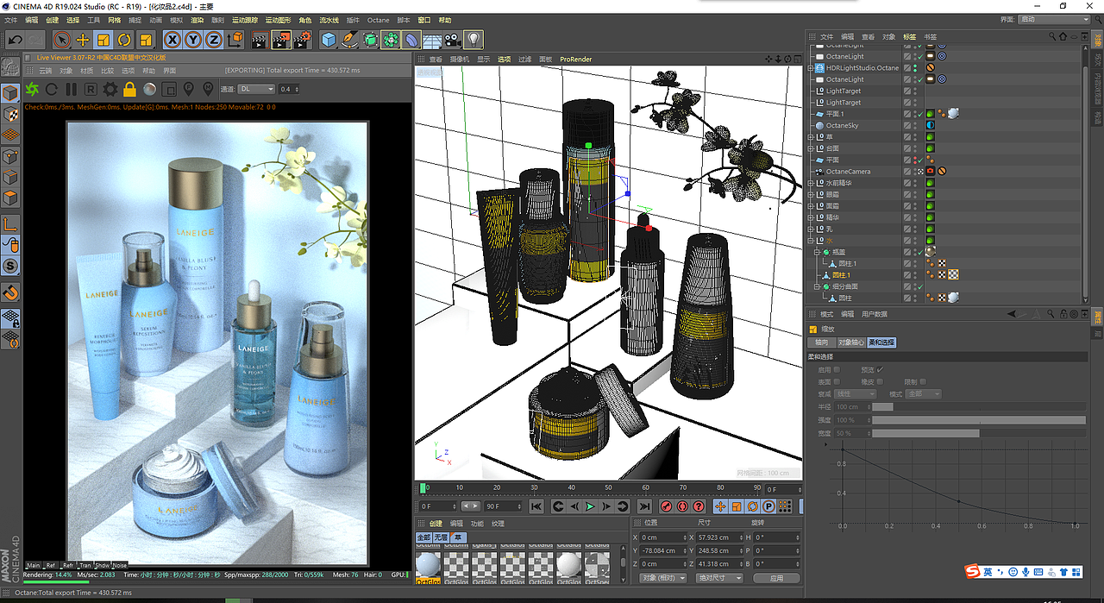Image resolution: width=1104 pixels, height=603 pixels.
Task: Switch to the 全部 tab in the Material Manager
Action: pyautogui.click(x=423, y=537)
